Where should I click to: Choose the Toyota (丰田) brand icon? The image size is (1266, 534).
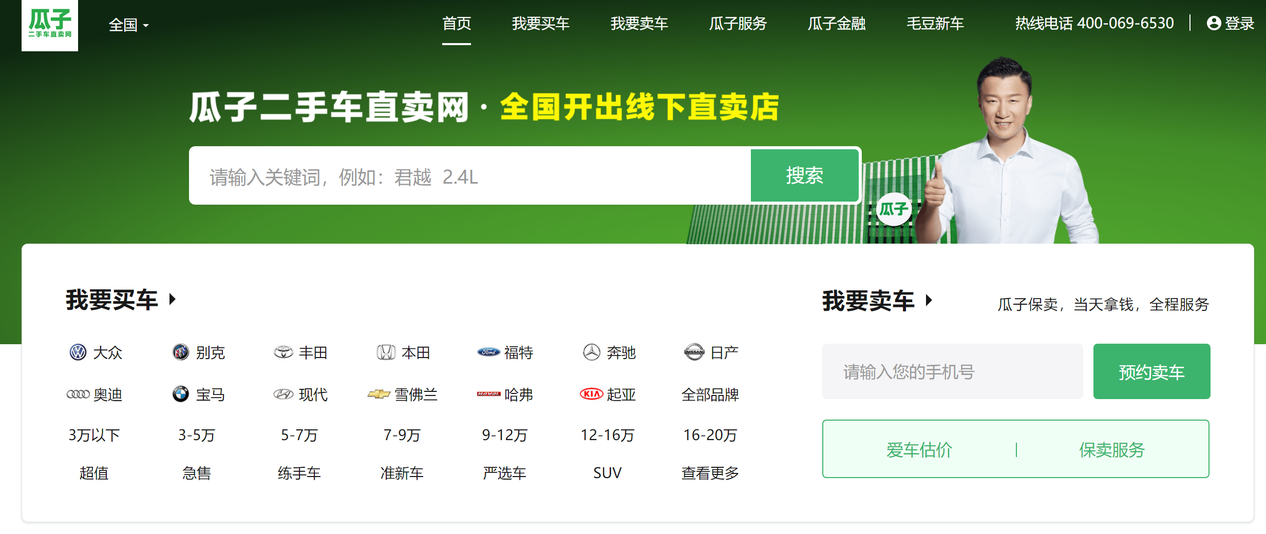(x=282, y=352)
